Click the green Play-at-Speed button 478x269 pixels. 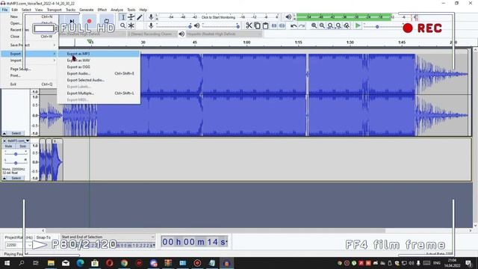(358, 25)
